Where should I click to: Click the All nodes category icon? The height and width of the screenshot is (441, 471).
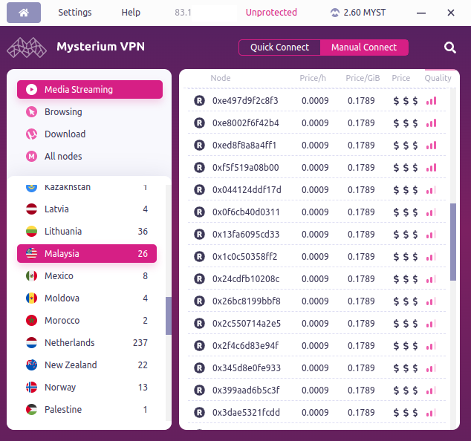(x=32, y=157)
